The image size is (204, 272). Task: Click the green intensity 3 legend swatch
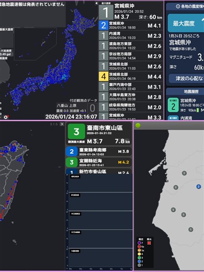139,258
